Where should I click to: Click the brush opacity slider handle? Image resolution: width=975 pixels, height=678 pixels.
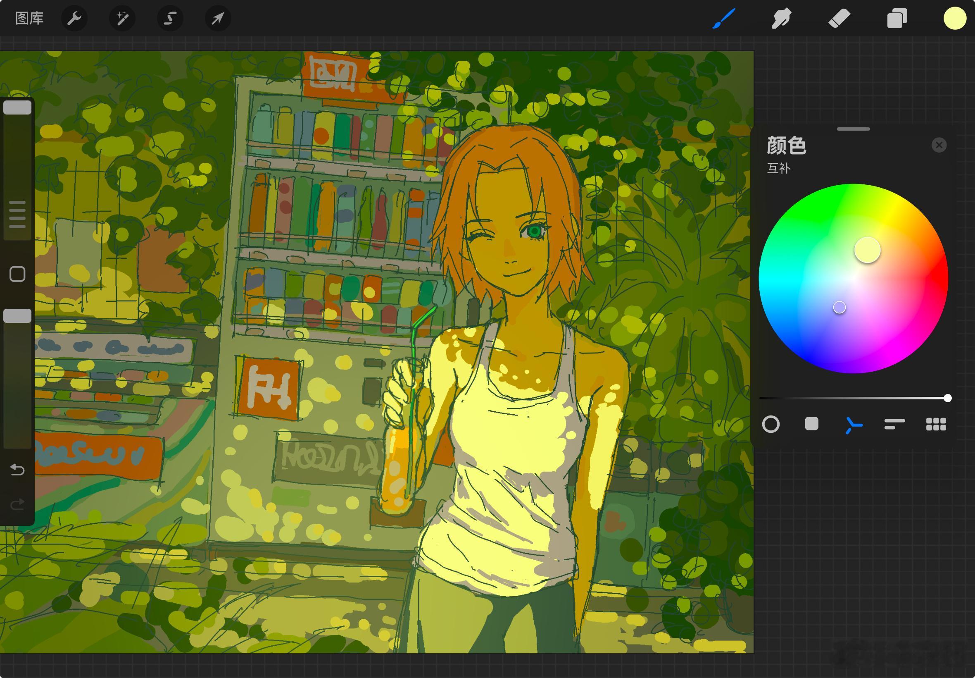17,315
